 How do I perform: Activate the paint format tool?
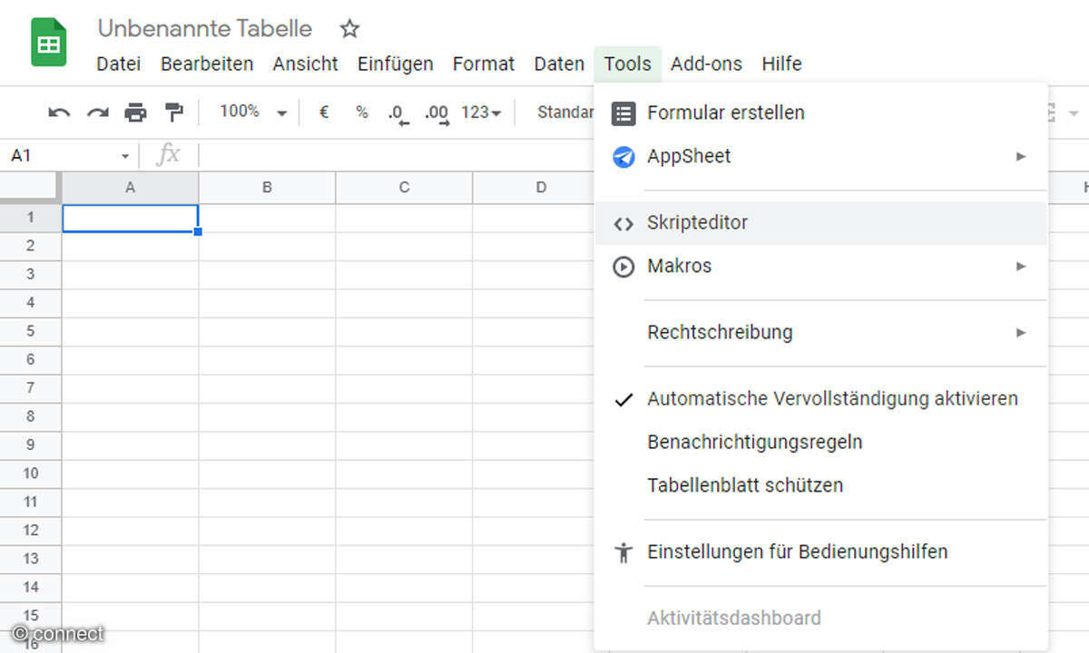coord(173,112)
